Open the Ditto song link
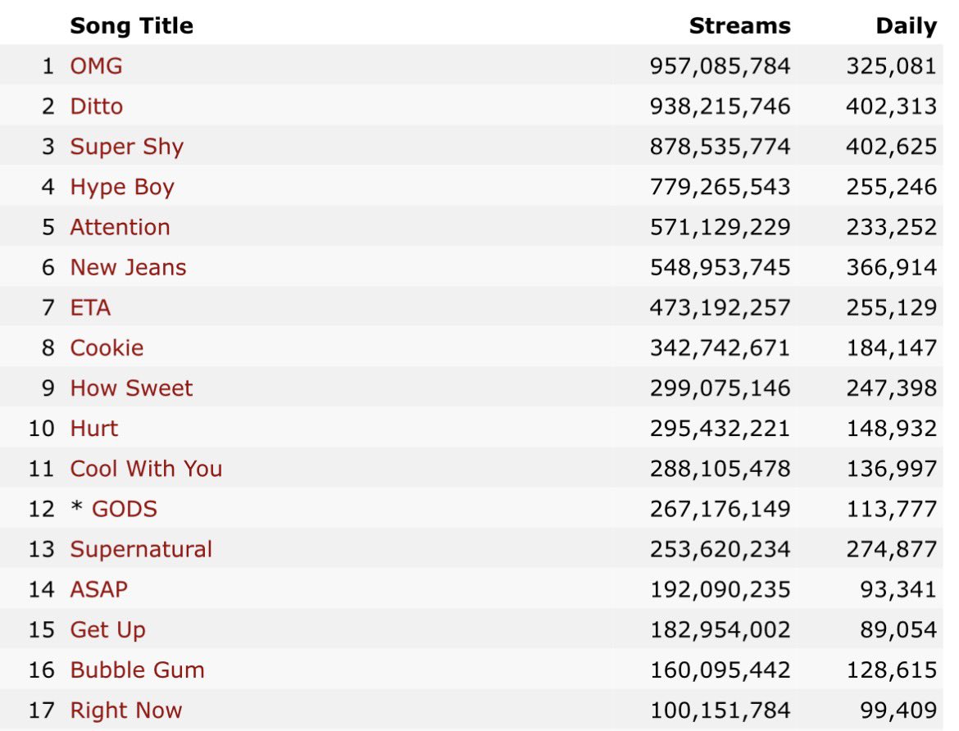Viewport: 959px width, 731px height. (97, 107)
